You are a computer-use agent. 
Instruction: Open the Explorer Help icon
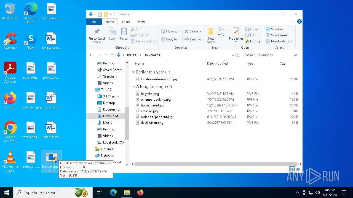(x=299, y=21)
